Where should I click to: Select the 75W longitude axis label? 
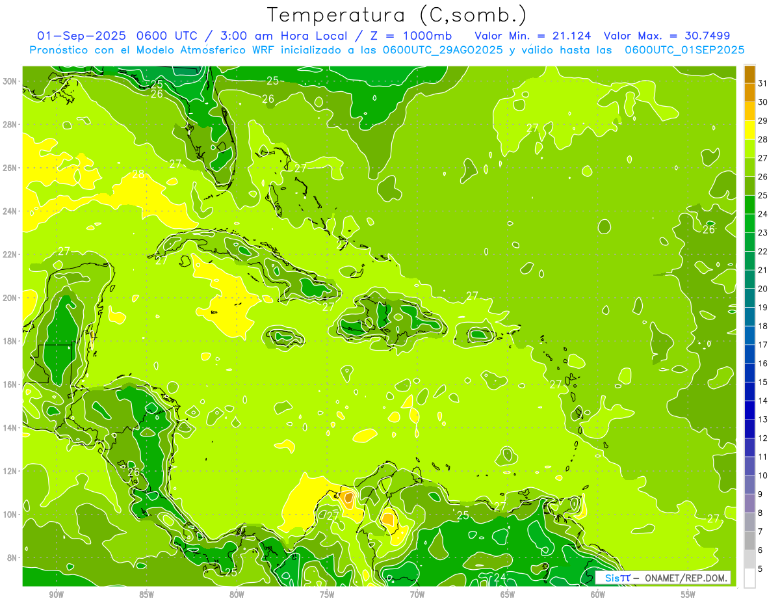point(327,595)
